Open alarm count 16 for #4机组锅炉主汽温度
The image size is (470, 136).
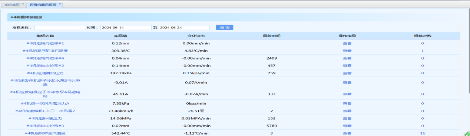423,133
